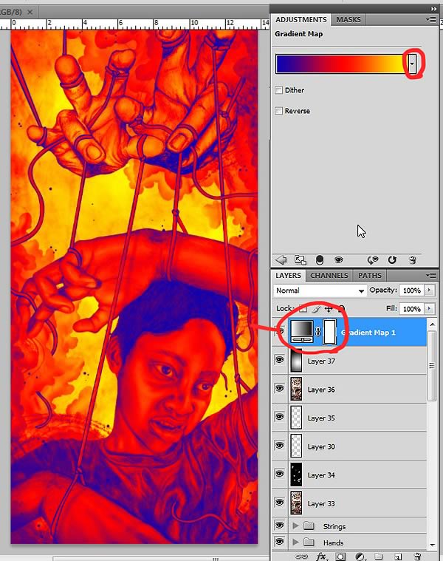The height and width of the screenshot is (561, 443).
Task: Lock all layer attributes
Action: [342, 308]
